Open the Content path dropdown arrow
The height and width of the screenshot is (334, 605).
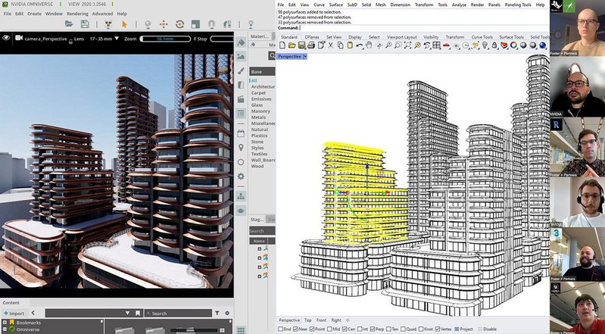pyautogui.click(x=127, y=313)
